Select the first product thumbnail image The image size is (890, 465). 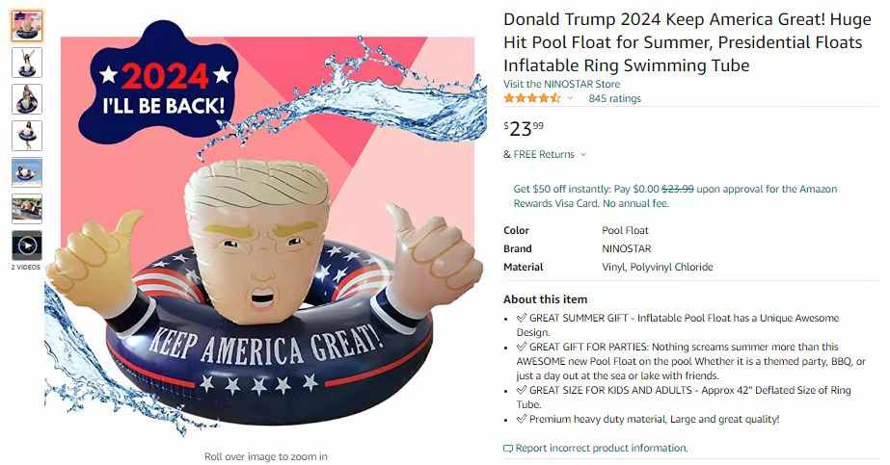(27, 26)
